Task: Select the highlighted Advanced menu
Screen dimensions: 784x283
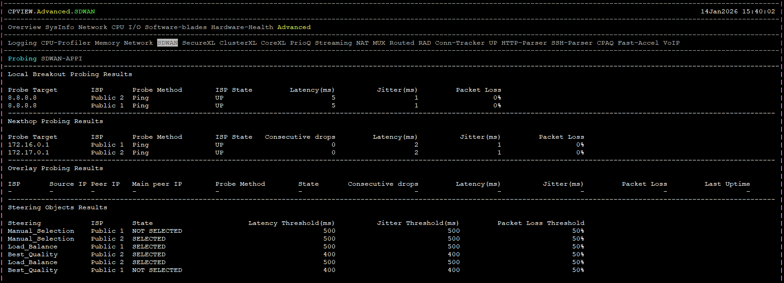Action: click(x=294, y=27)
